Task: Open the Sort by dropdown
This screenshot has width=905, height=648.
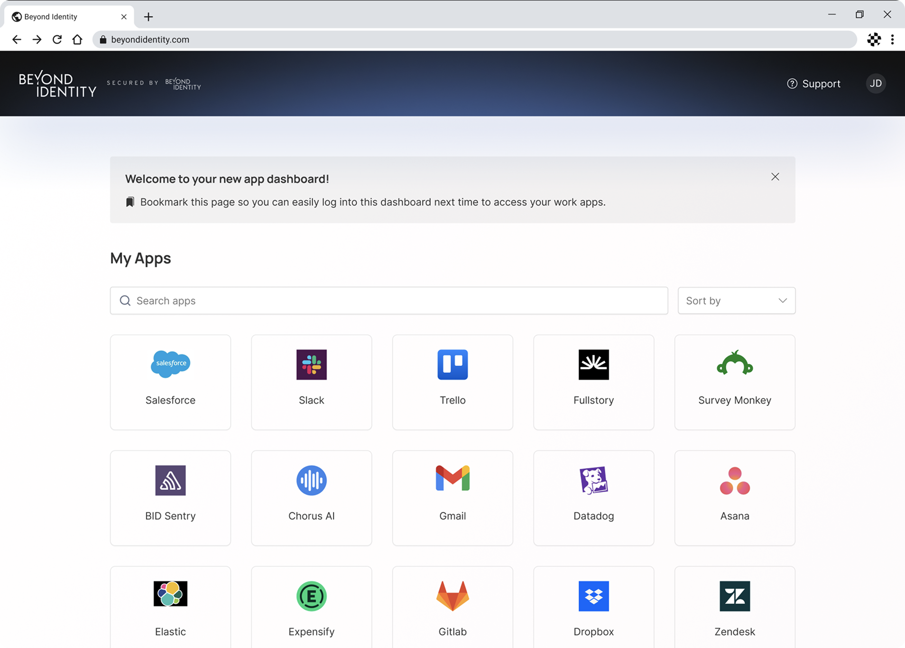Action: pyautogui.click(x=736, y=301)
